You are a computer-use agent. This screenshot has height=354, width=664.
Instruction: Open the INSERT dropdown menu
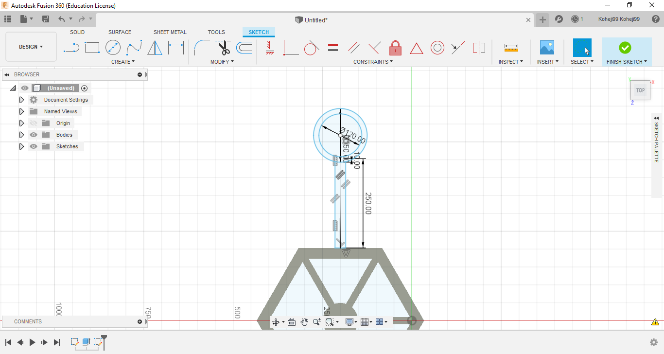point(548,62)
